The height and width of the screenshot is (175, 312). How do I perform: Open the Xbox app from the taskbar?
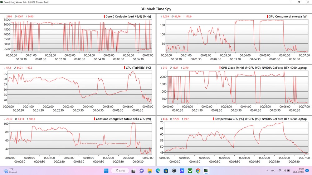pyautogui.click(x=190, y=171)
